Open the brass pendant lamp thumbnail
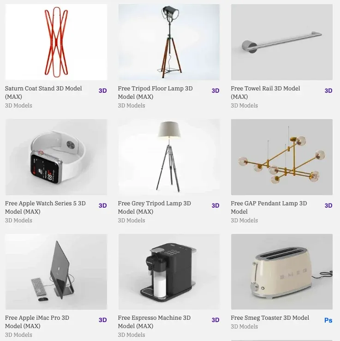Viewport: 340px width, 341px height. click(282, 157)
